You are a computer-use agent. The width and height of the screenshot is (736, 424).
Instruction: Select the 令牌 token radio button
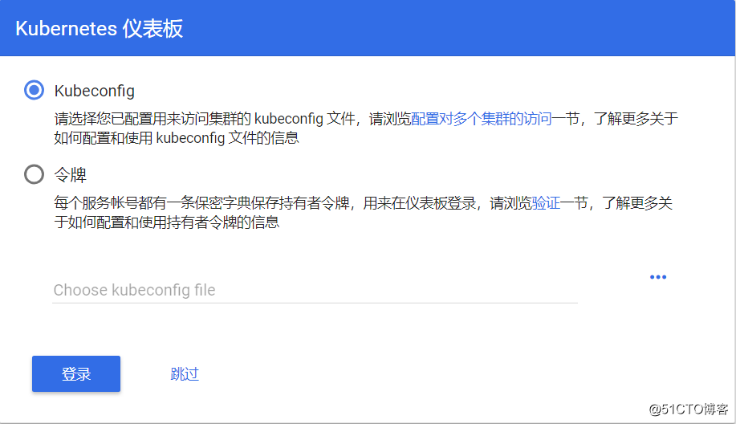click(x=34, y=174)
